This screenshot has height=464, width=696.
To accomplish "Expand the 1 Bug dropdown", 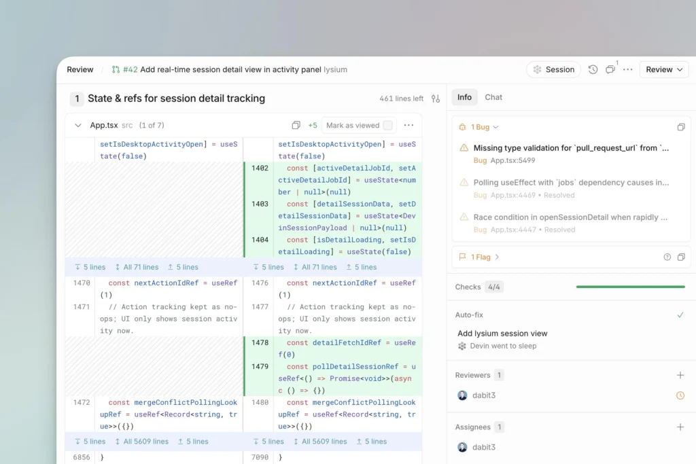I will click(484, 127).
